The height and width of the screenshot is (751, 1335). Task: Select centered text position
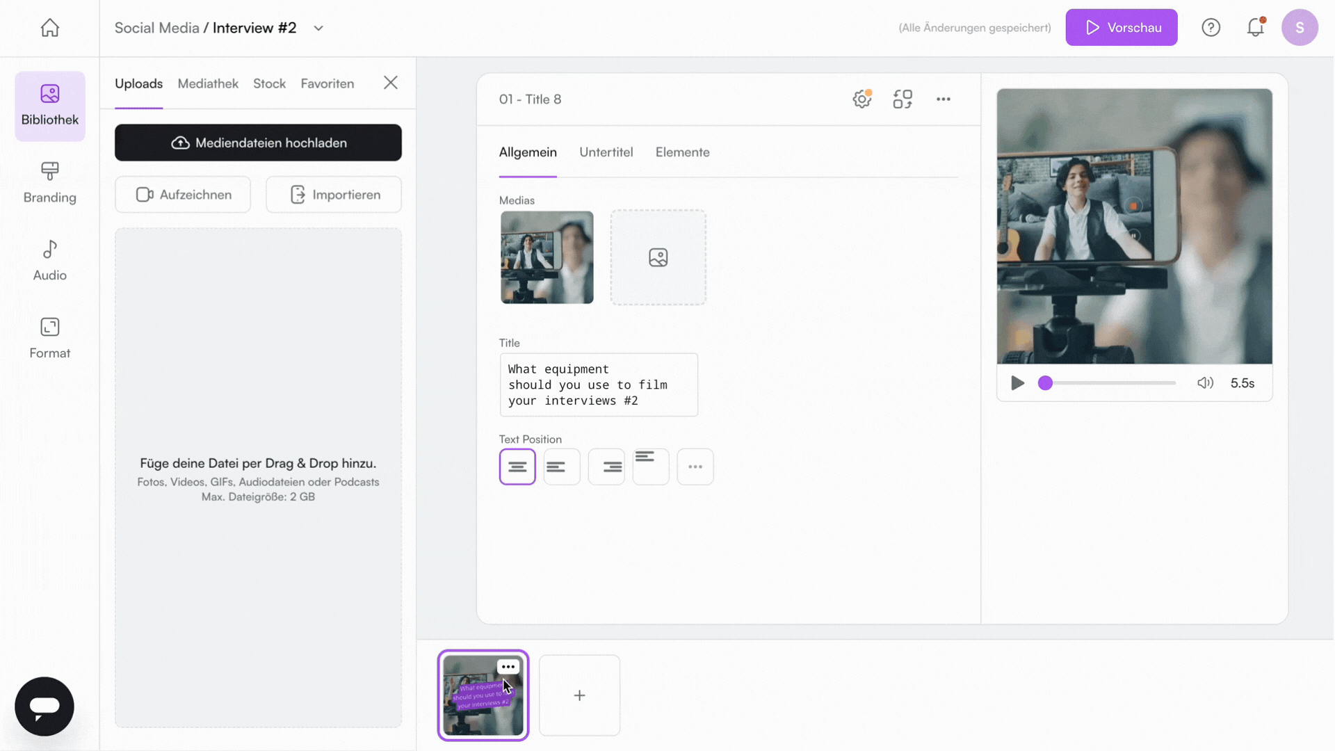(x=517, y=467)
